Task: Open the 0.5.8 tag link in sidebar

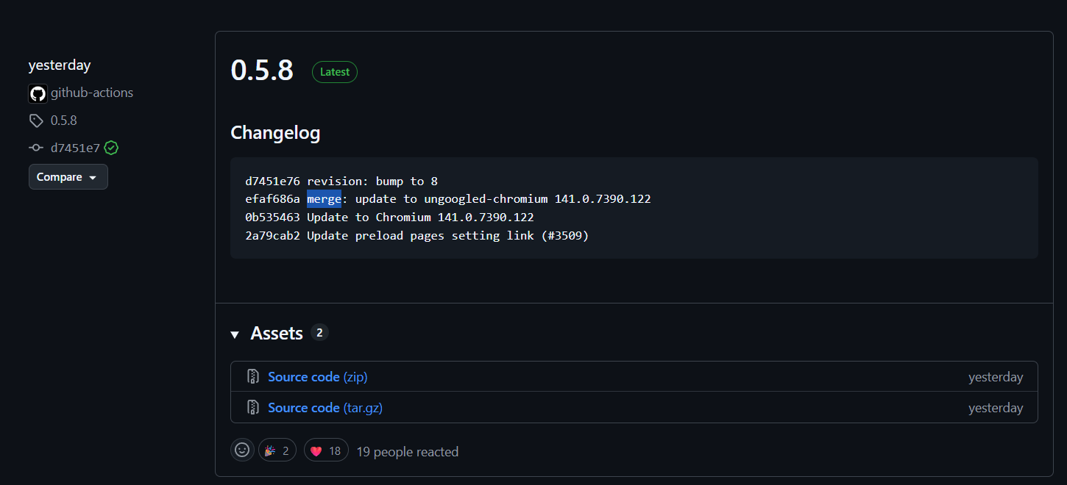Action: (64, 121)
